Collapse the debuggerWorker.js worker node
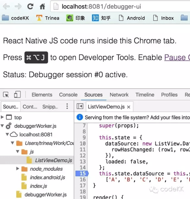Screen dimensions: 190x199 click(x=2, y=126)
